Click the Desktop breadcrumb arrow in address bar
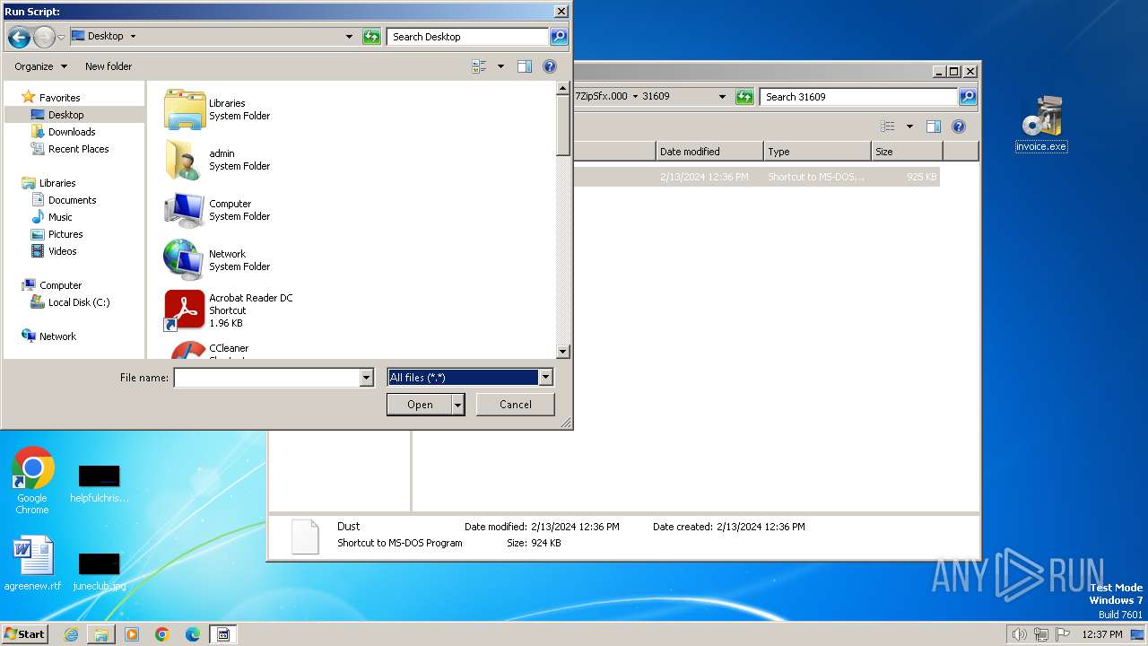This screenshot has width=1148, height=646. point(134,37)
